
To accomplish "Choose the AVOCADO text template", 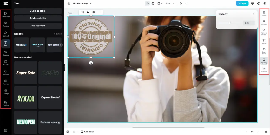I will (x=26, y=98).
